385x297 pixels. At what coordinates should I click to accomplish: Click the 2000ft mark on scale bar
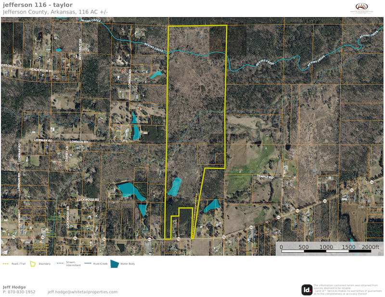click(x=372, y=247)
